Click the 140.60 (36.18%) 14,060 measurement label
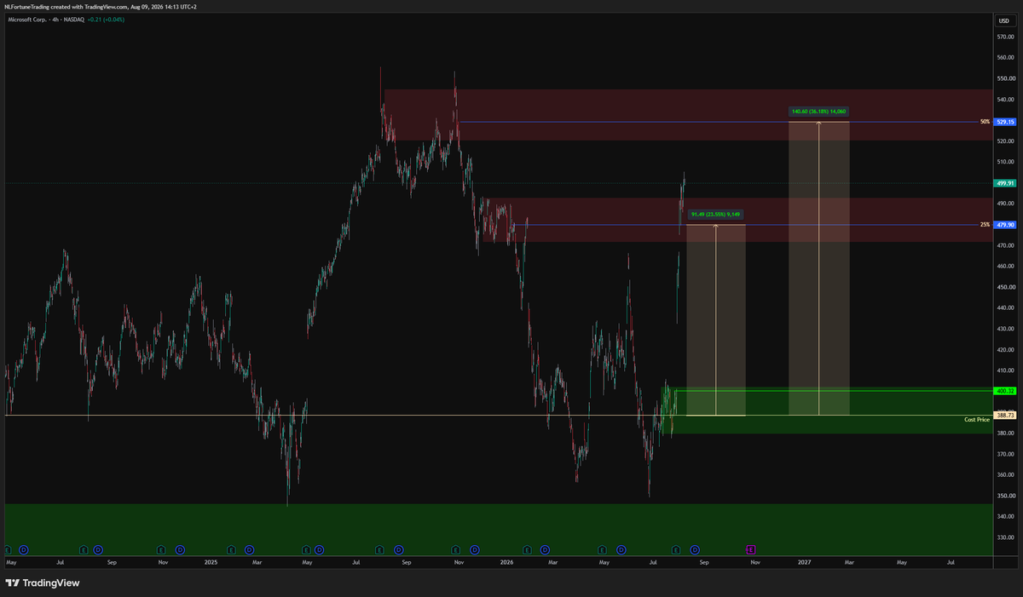The height and width of the screenshot is (597, 1023). 819,111
